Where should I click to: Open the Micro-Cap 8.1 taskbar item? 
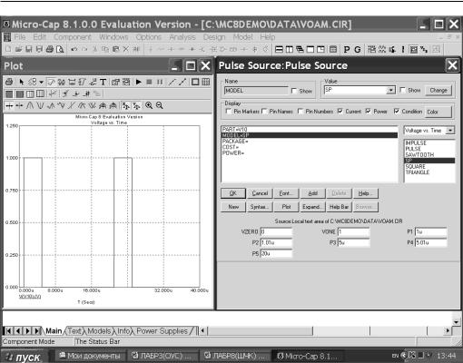tap(309, 356)
